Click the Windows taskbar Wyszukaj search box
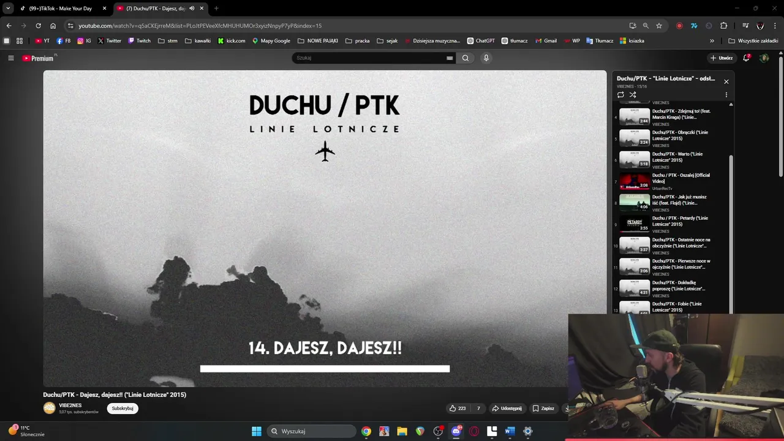 (312, 431)
